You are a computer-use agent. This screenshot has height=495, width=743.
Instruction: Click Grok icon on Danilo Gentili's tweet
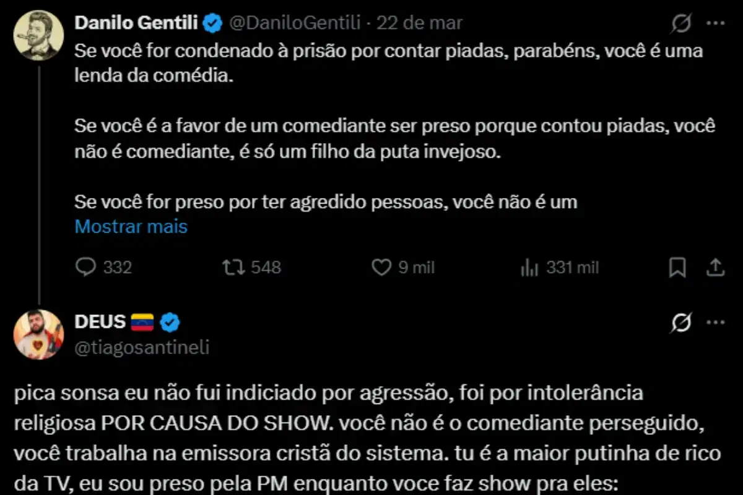[x=681, y=24]
